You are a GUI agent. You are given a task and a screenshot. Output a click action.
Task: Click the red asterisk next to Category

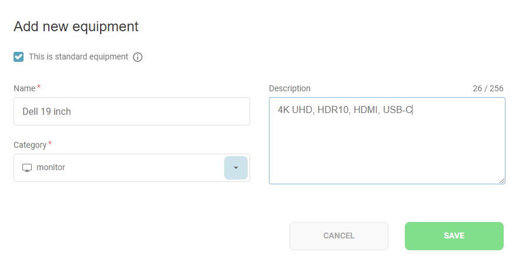(x=50, y=144)
